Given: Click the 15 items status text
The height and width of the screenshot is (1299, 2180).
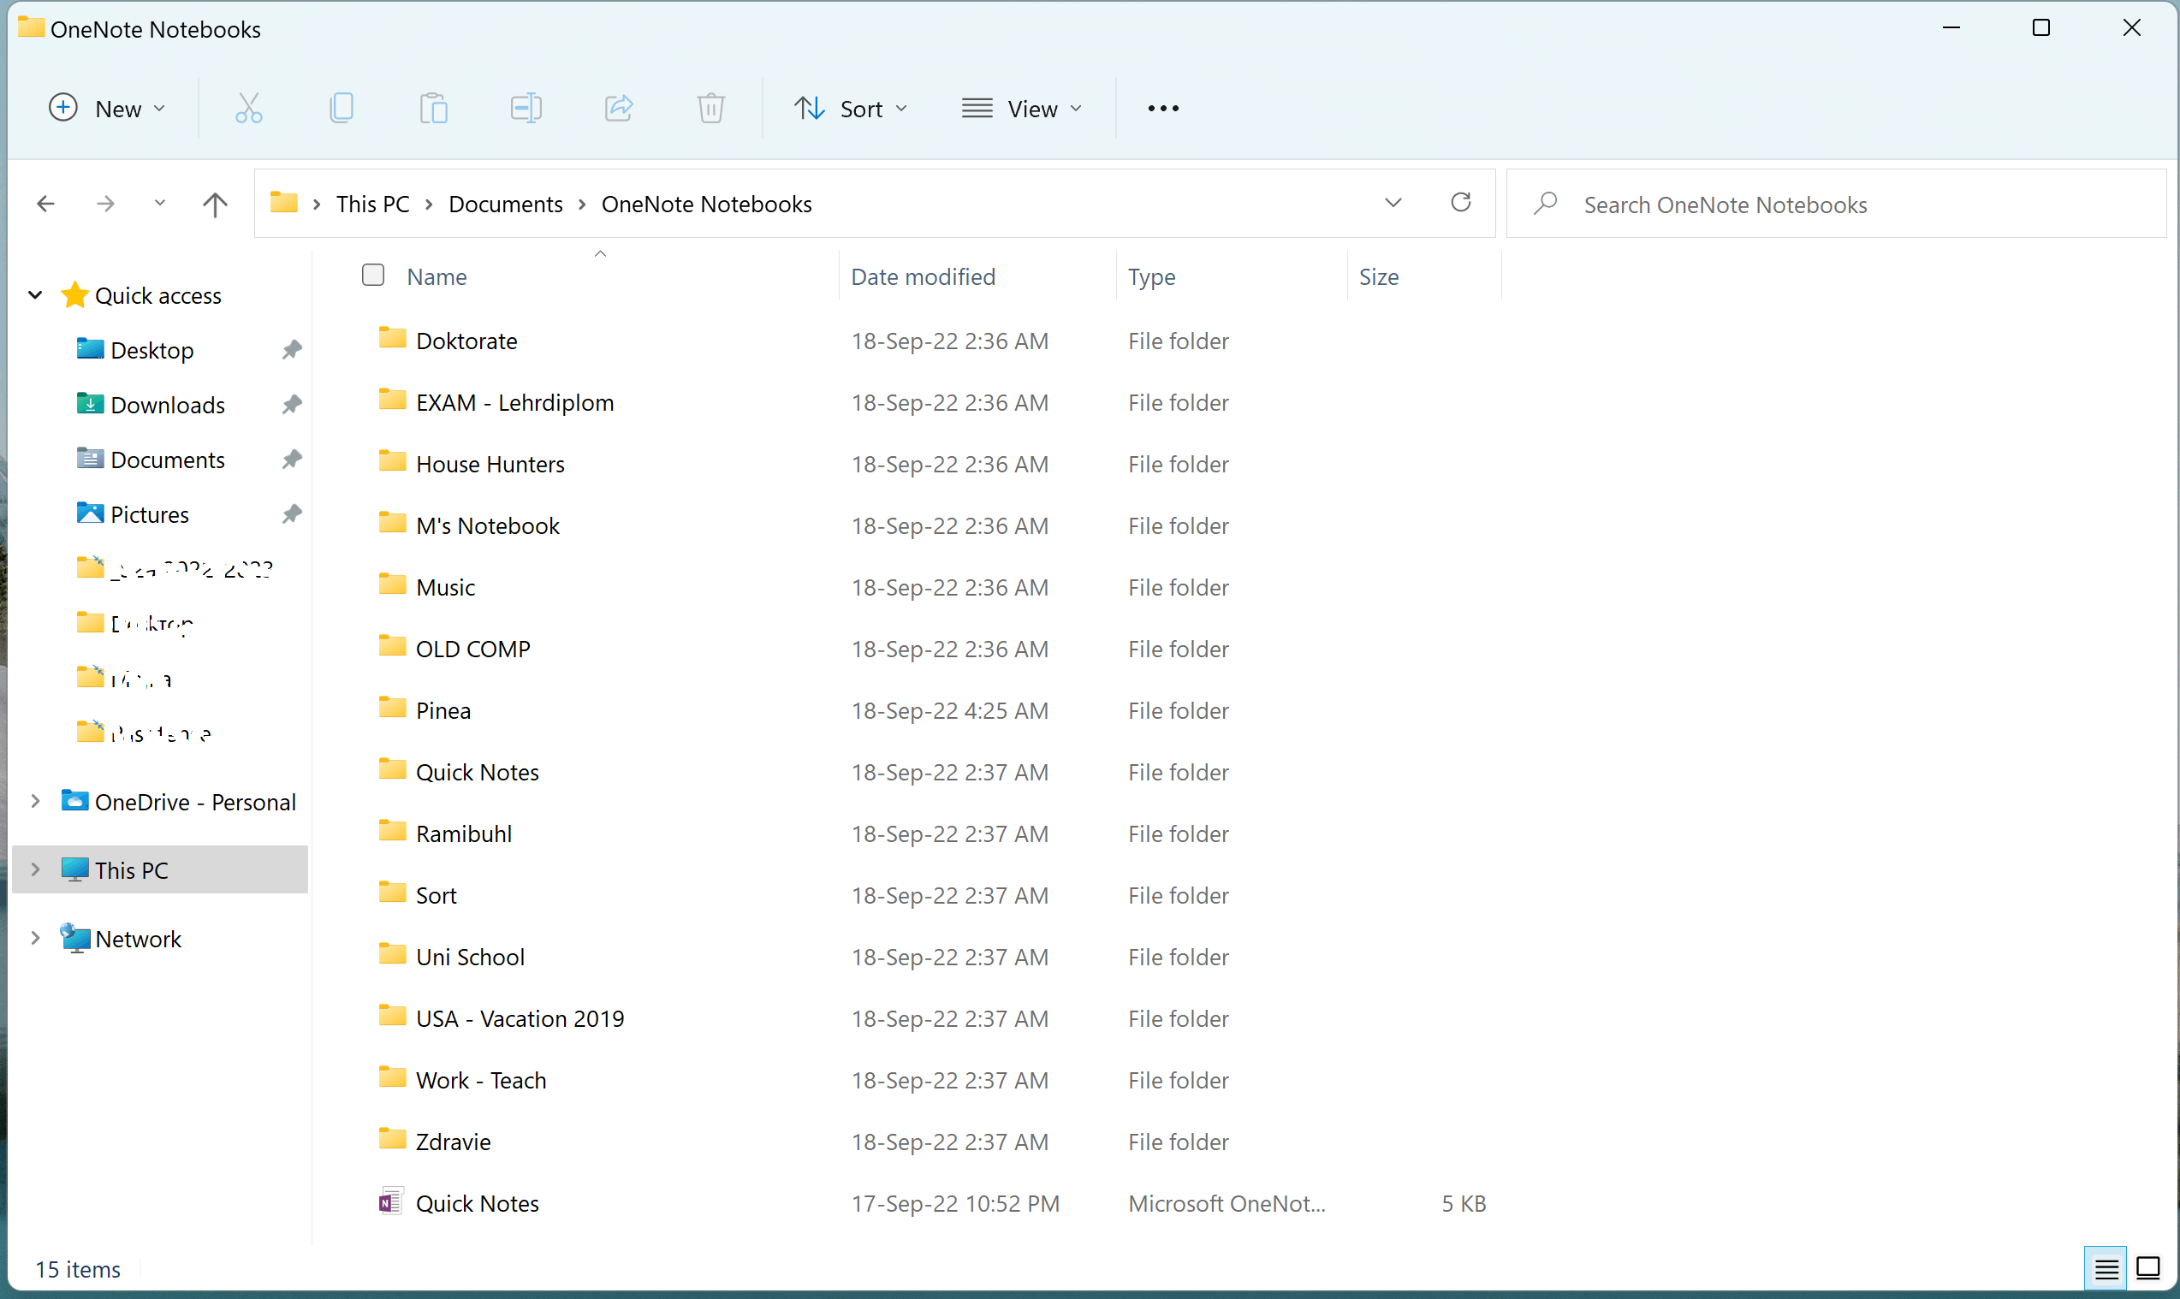Looking at the screenshot, I should pos(78,1269).
